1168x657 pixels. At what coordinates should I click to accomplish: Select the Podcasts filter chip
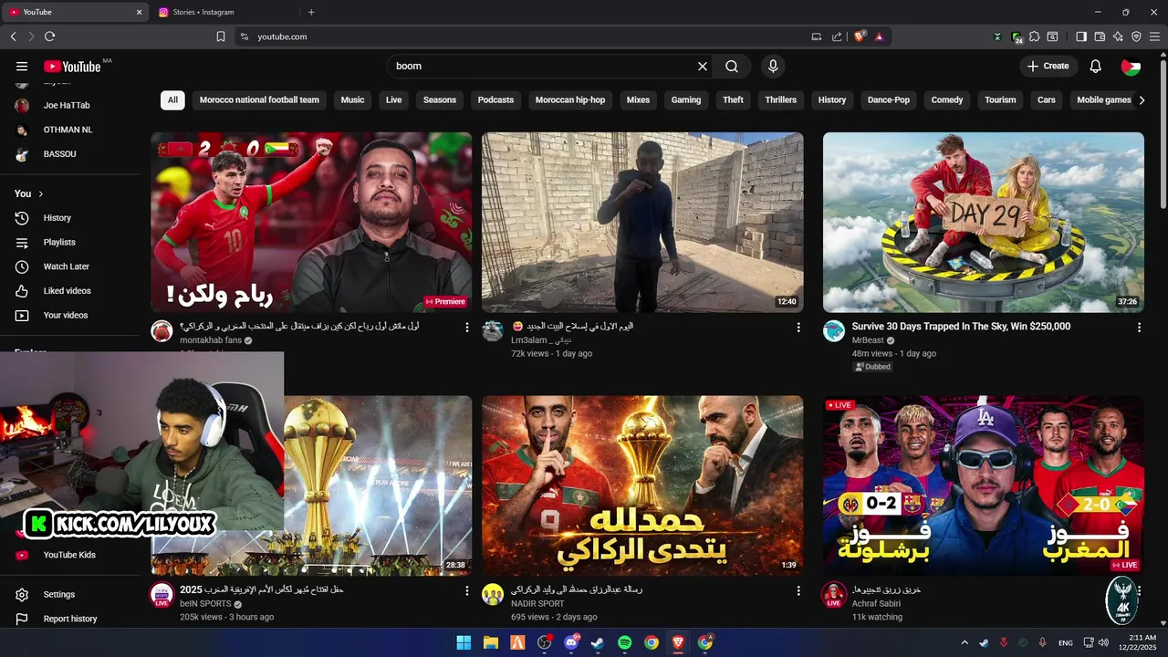point(495,99)
